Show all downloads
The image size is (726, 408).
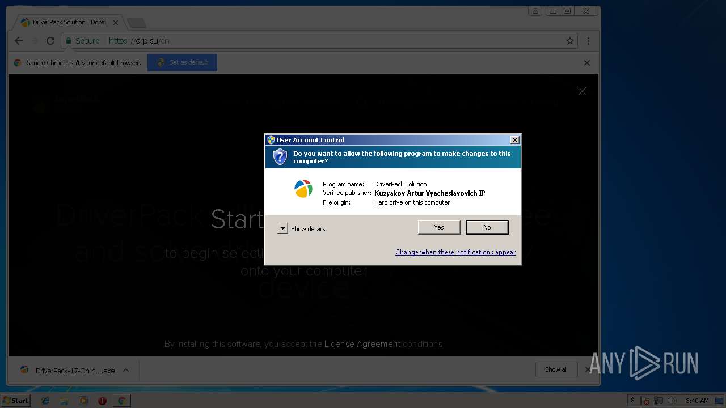pos(556,369)
